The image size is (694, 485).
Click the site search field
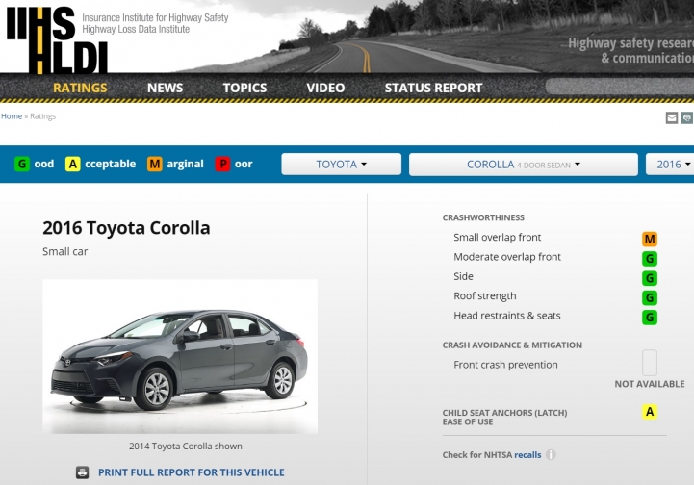coord(620,87)
